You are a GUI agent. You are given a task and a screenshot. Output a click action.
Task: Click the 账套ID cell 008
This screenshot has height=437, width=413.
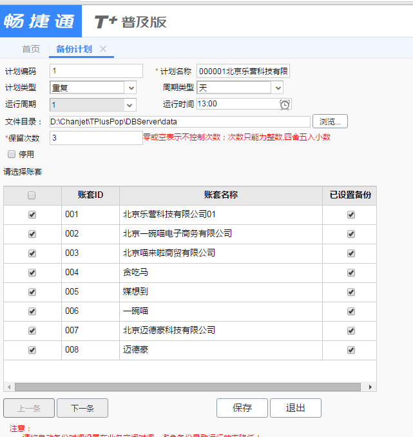[91, 350]
